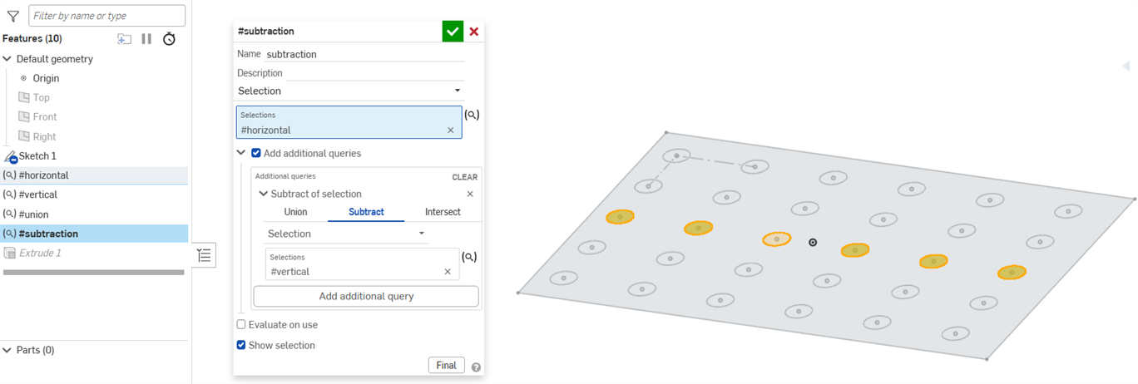This screenshot has width=1138, height=384.
Task: Switch to the Intersect tab
Action: [443, 212]
